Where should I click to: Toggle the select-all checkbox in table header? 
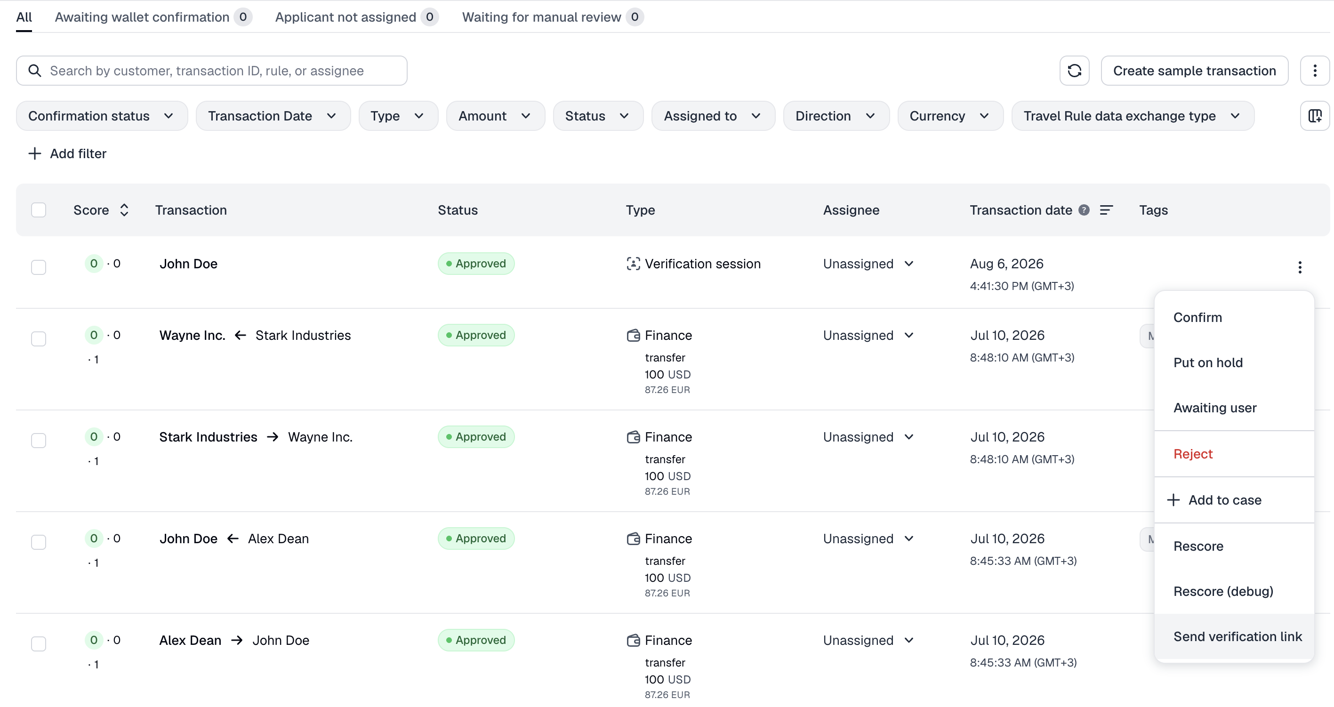click(x=38, y=210)
